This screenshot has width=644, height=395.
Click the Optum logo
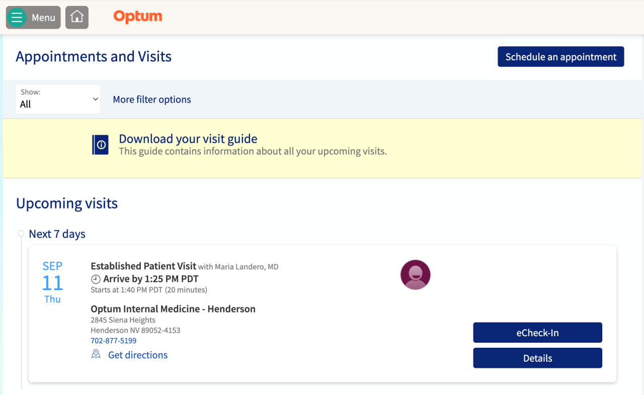[138, 17]
